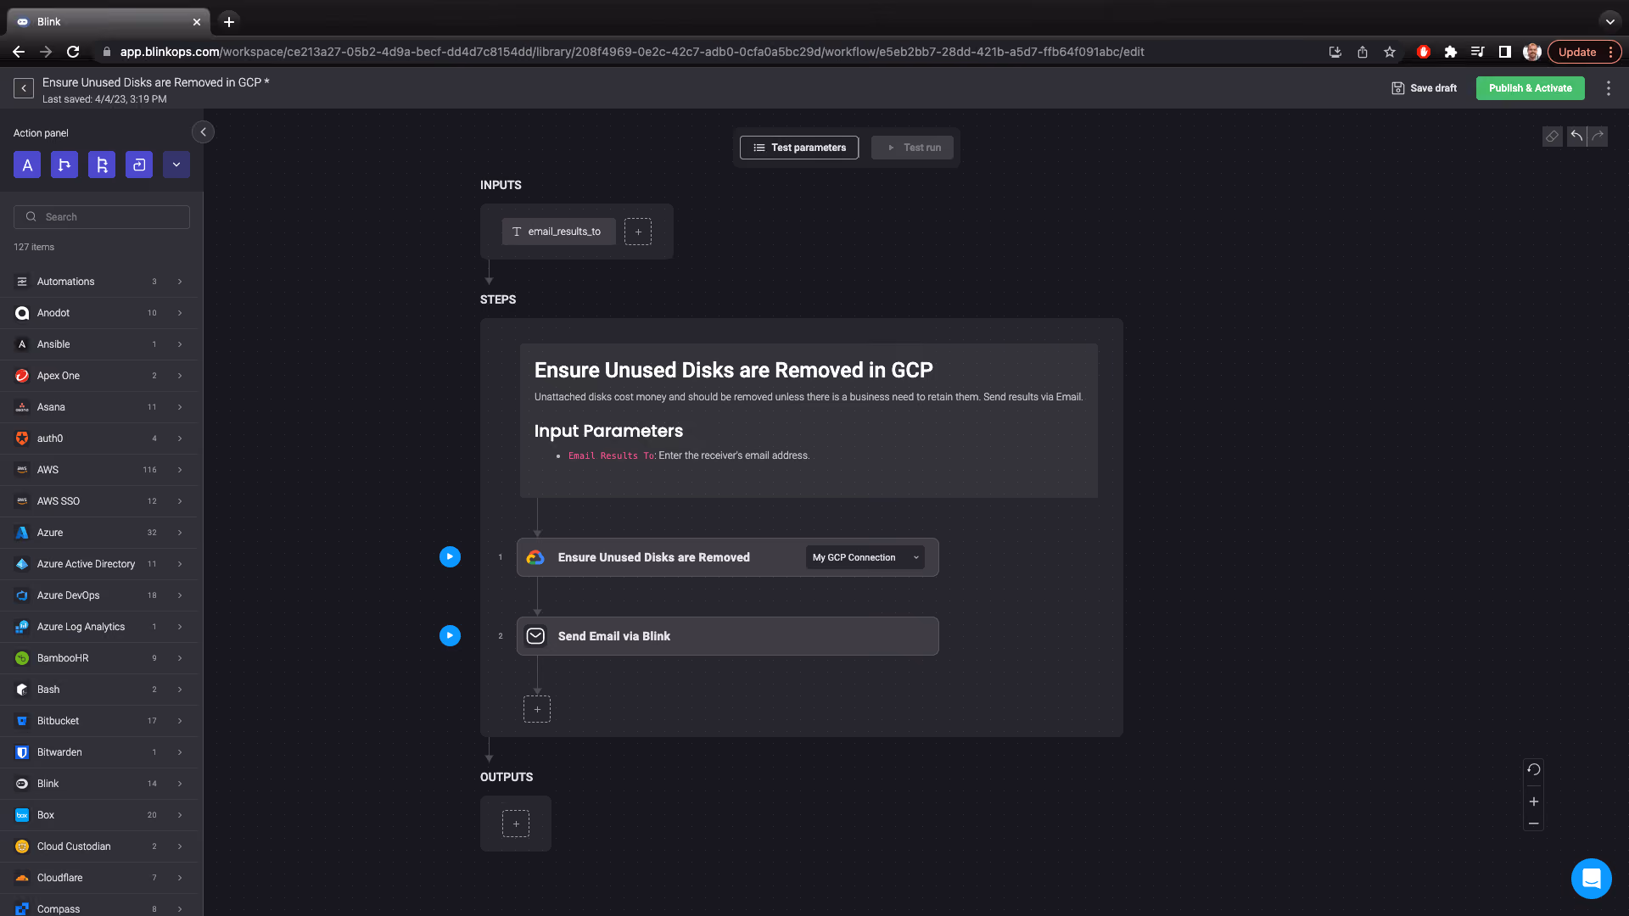Select the loop icon in Action panel
Viewport: 1629px width, 916px height.
point(139,165)
